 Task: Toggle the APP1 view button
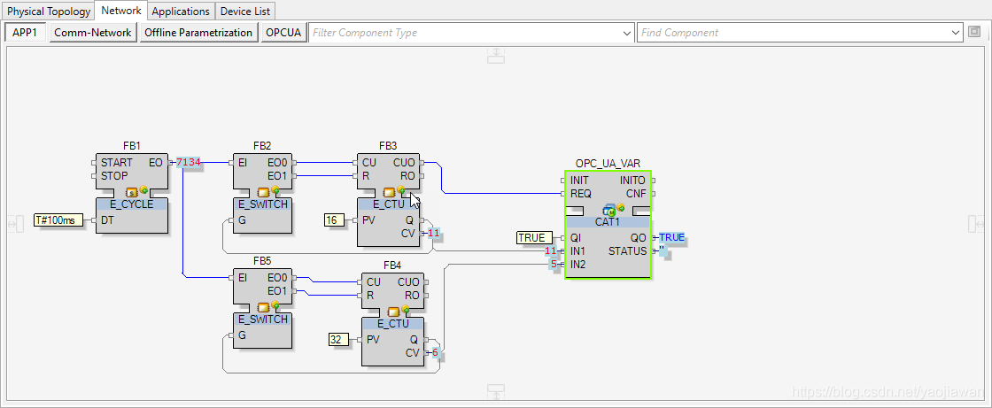click(26, 33)
